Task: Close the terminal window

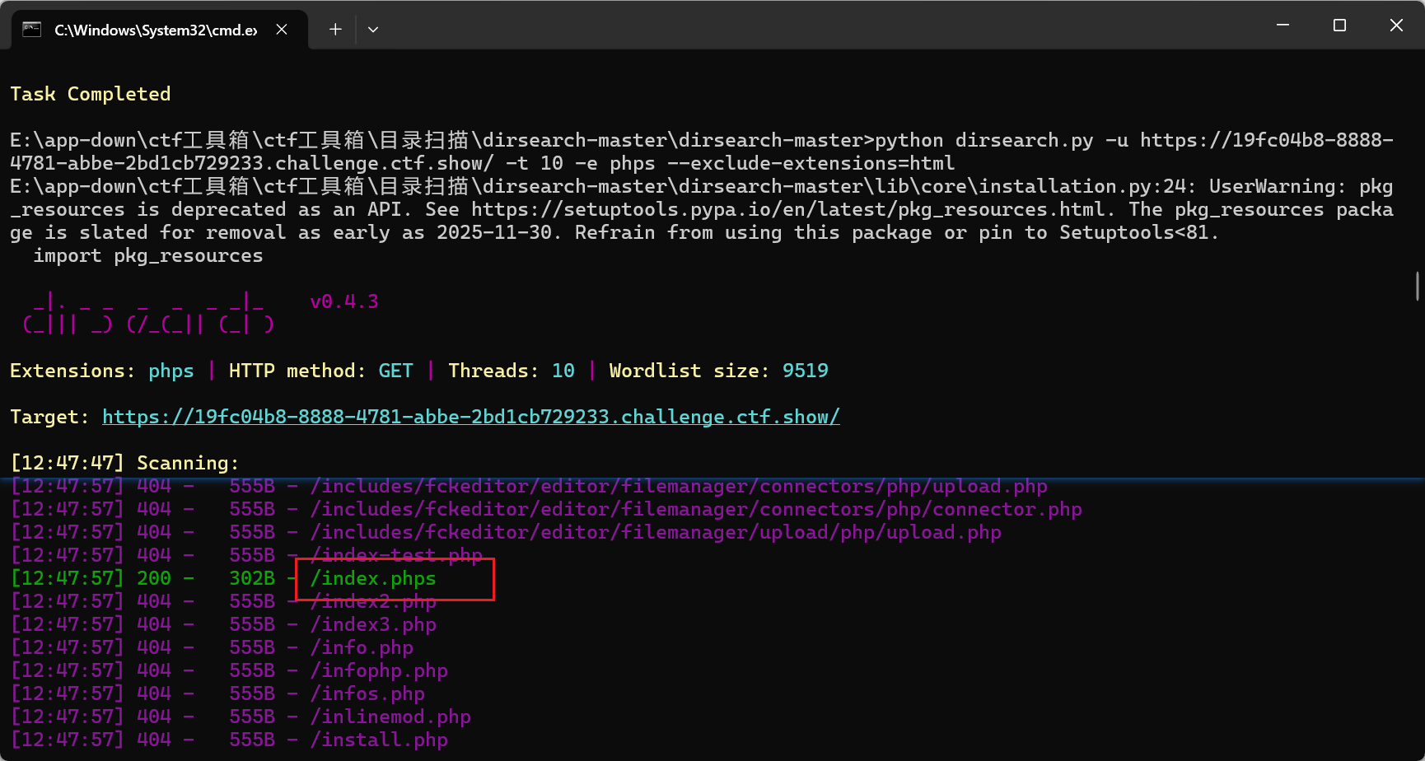Action: (x=1396, y=26)
